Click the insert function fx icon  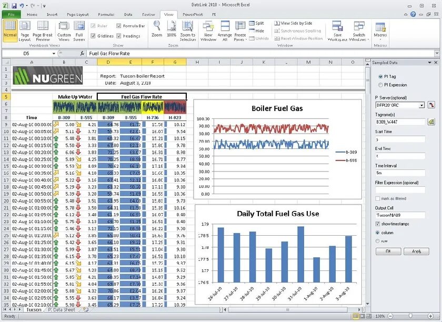click(82, 53)
